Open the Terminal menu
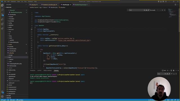Image resolution: width=180 pixels, height=101 pixels. [30, 1]
